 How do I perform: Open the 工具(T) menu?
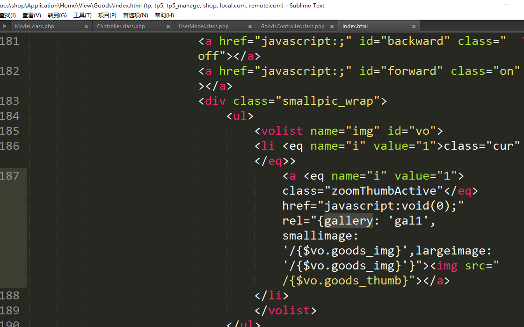click(x=82, y=15)
